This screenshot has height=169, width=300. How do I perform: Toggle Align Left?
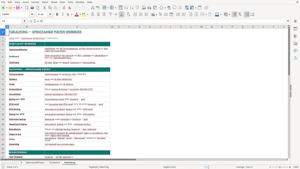(x=93, y=15)
